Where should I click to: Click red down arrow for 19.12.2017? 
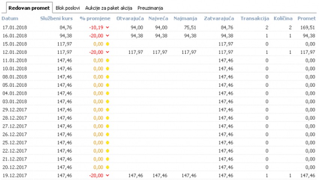click(108, 175)
